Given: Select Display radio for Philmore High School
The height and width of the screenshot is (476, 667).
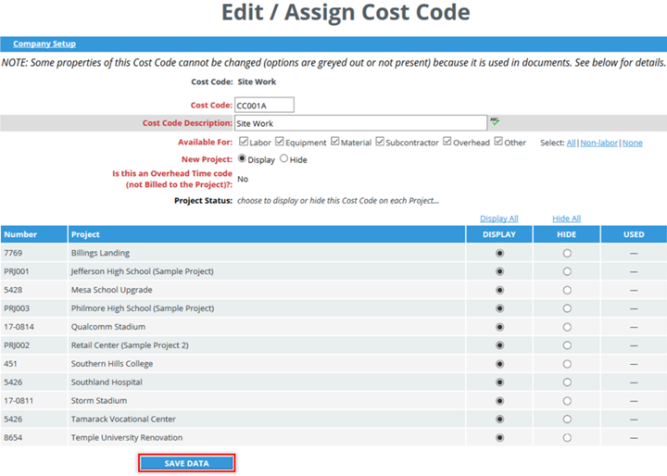Looking at the screenshot, I should pos(499,308).
